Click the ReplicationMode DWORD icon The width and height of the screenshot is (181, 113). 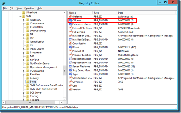pyautogui.click(x=70, y=59)
